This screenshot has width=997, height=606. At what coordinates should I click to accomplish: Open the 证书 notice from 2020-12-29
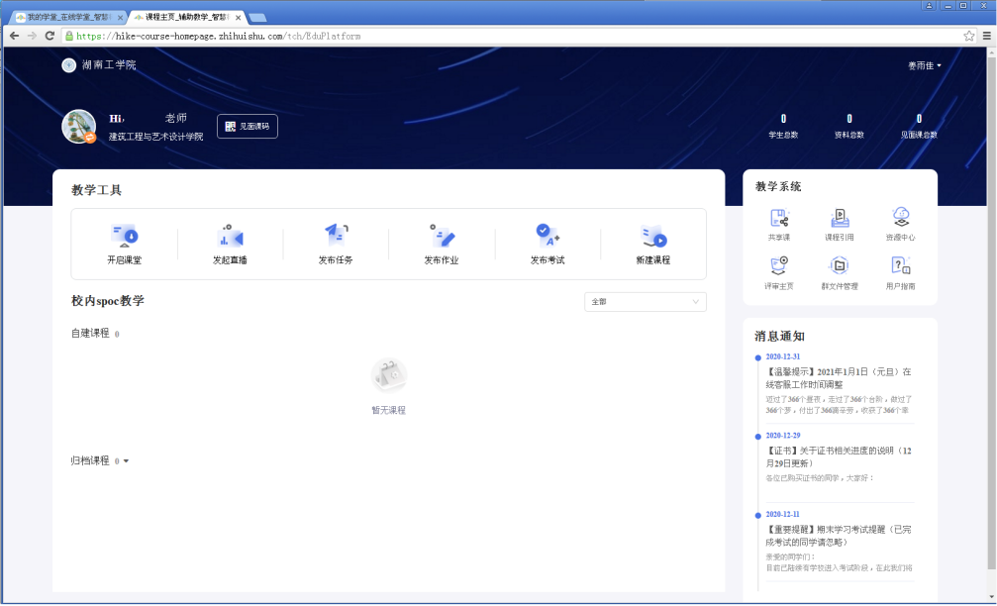tap(838, 455)
